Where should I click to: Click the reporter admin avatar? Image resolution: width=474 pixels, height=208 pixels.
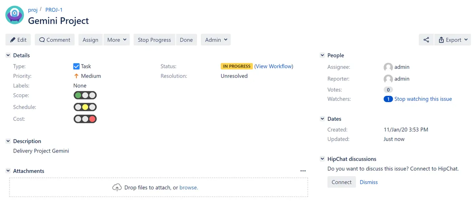coord(388,79)
